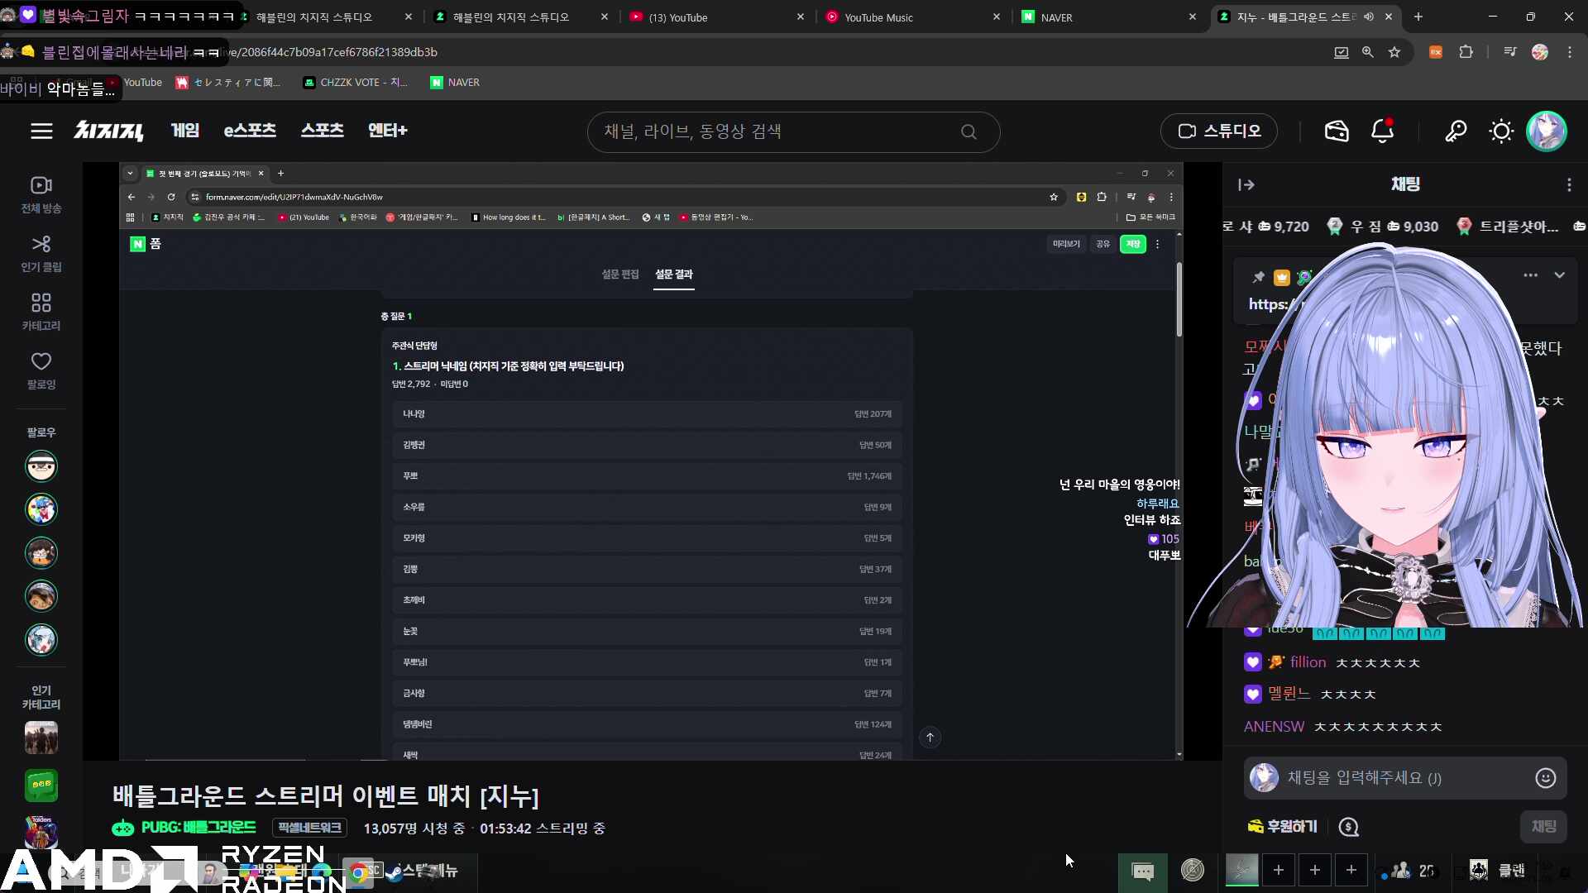Click the cheese icon in the top header
Image resolution: width=1588 pixels, height=893 pixels.
point(1337,131)
